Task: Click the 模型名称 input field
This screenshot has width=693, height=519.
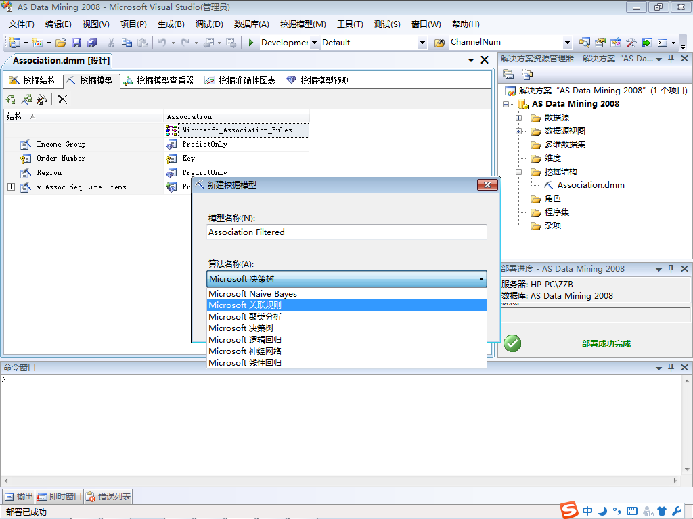Action: [346, 232]
